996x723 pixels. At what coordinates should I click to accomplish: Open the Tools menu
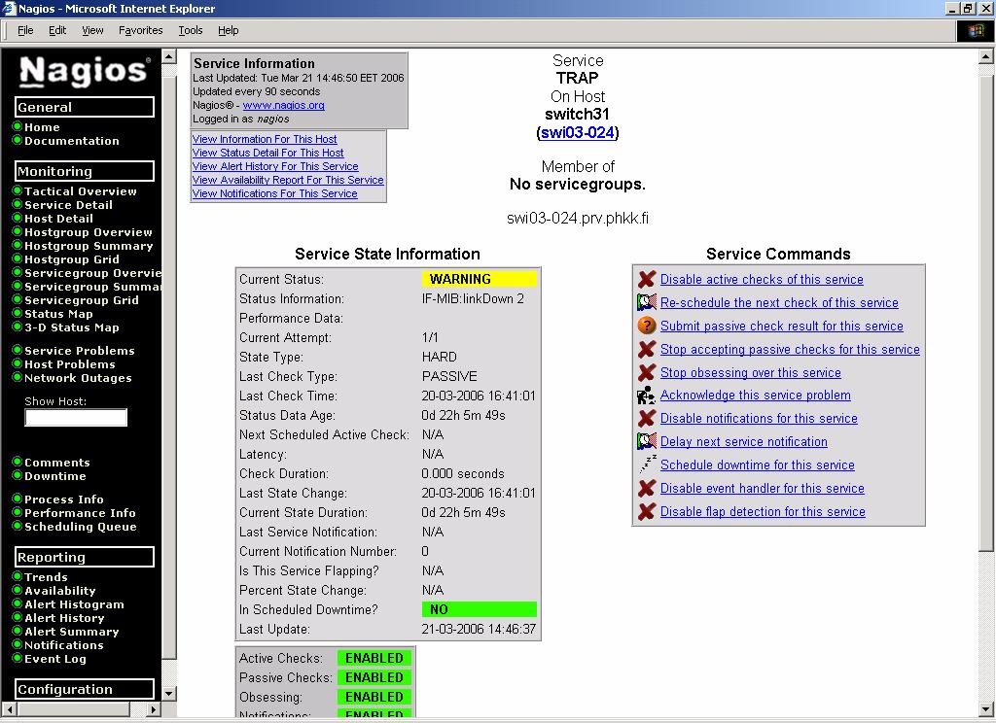(x=190, y=30)
